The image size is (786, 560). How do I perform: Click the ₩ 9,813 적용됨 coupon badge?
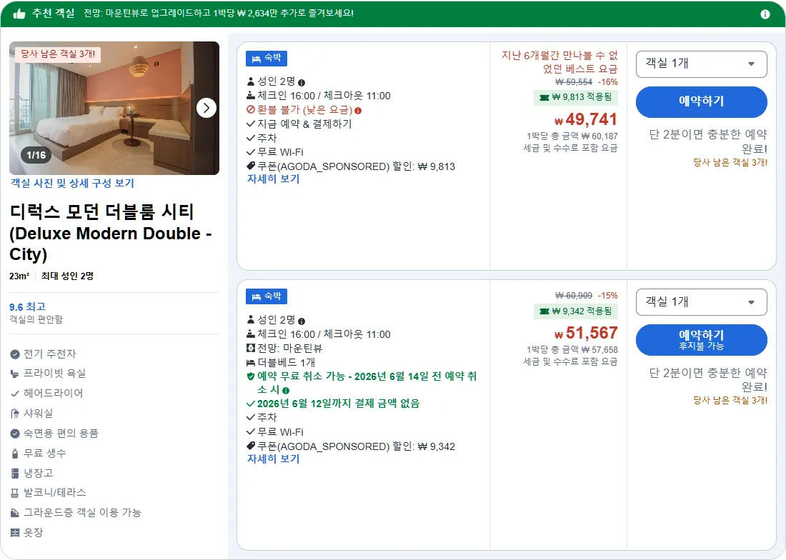point(575,97)
